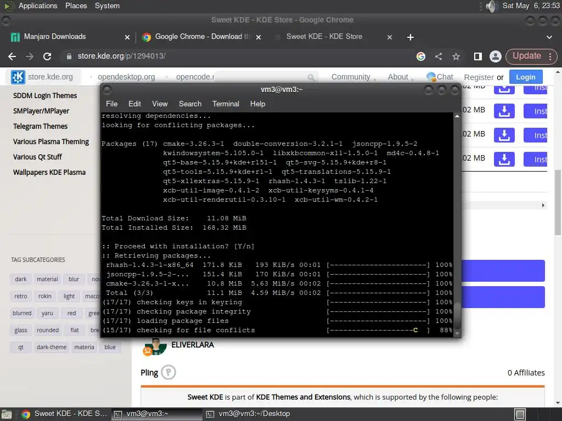
Task: Open System menu in top panel
Action: pyautogui.click(x=107, y=5)
